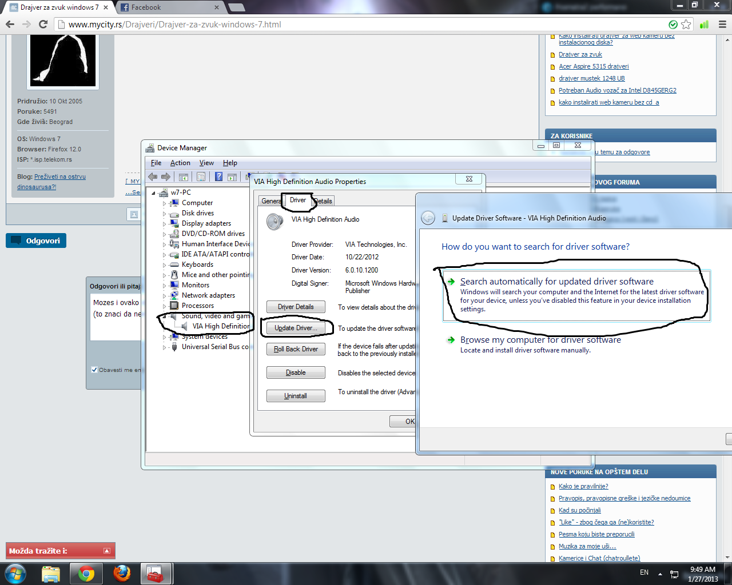Image resolution: width=732 pixels, height=585 pixels.
Task: Select 'Human Interface Devices' in the device tree
Action: point(216,244)
